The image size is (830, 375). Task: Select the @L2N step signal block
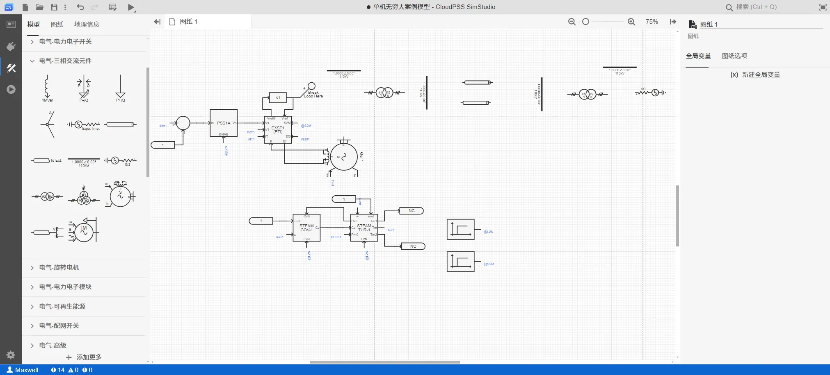point(461,229)
